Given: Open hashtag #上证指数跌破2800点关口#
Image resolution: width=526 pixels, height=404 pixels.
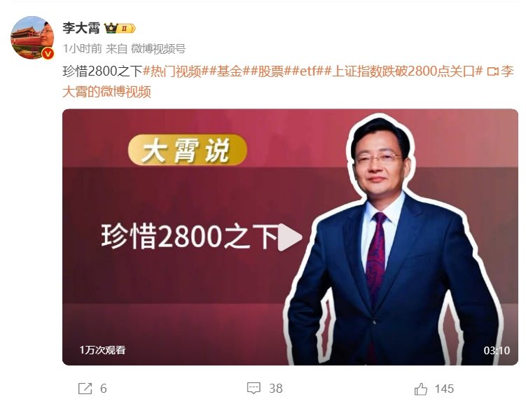Looking at the screenshot, I should 403,71.
